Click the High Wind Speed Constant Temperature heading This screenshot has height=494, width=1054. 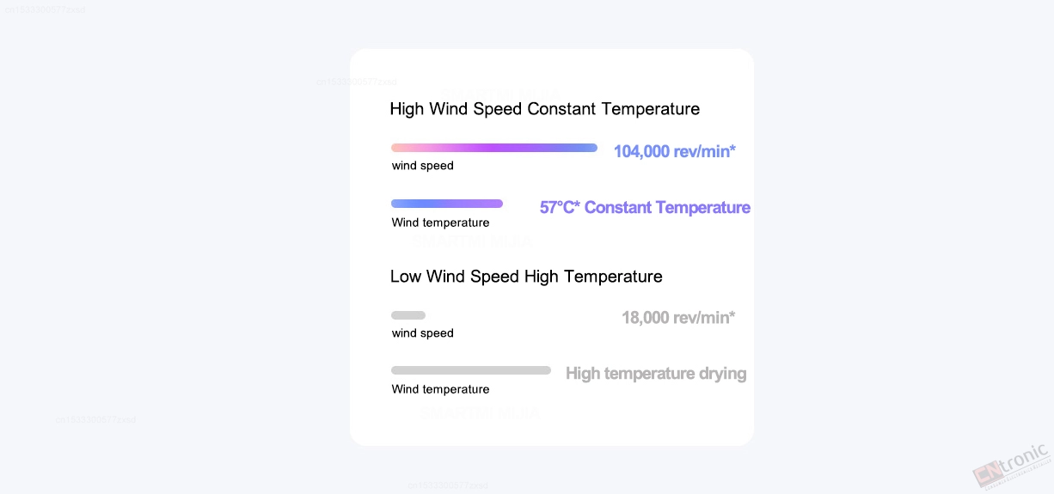point(544,109)
